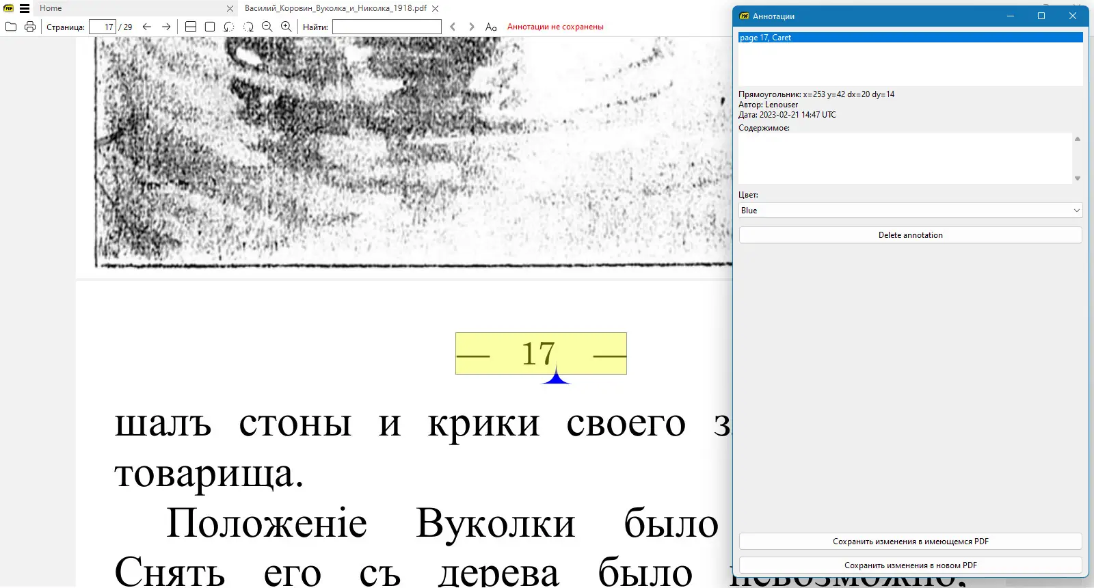This screenshot has width=1094, height=588.
Task: Close the Василий_Коровин PDF tab
Action: point(436,9)
